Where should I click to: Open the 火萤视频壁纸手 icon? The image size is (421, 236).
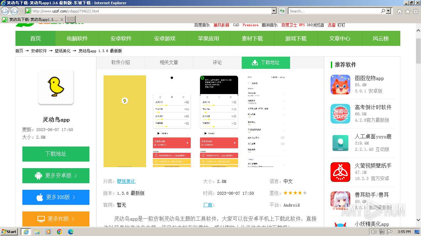[340, 172]
